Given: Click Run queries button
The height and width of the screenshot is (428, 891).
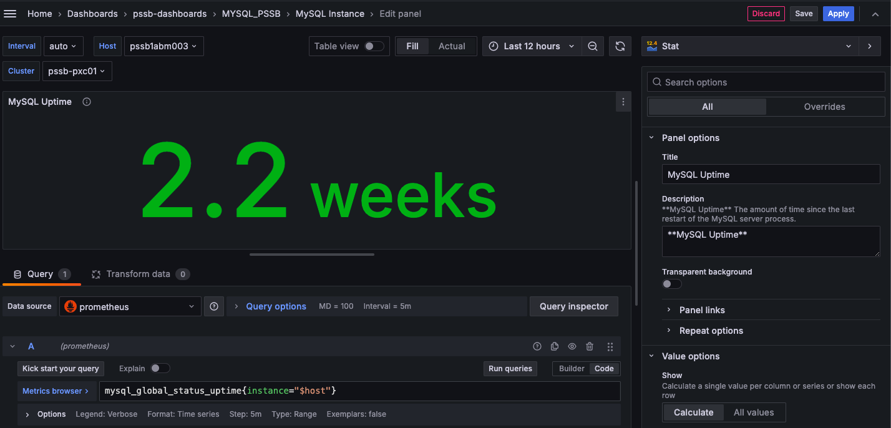Looking at the screenshot, I should (x=510, y=369).
